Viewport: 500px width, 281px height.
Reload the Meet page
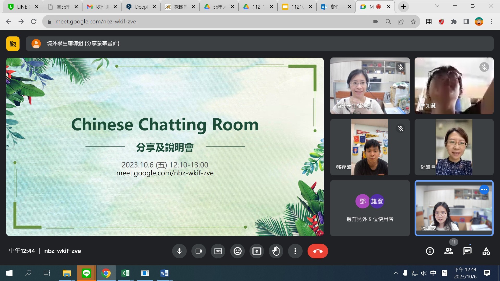tap(34, 22)
